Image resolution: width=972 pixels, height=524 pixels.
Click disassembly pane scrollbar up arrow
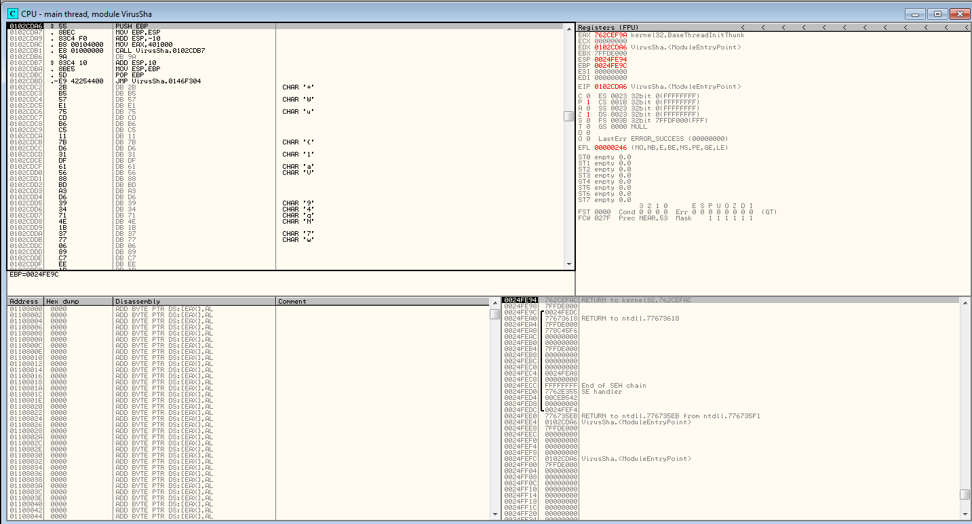(568, 28)
